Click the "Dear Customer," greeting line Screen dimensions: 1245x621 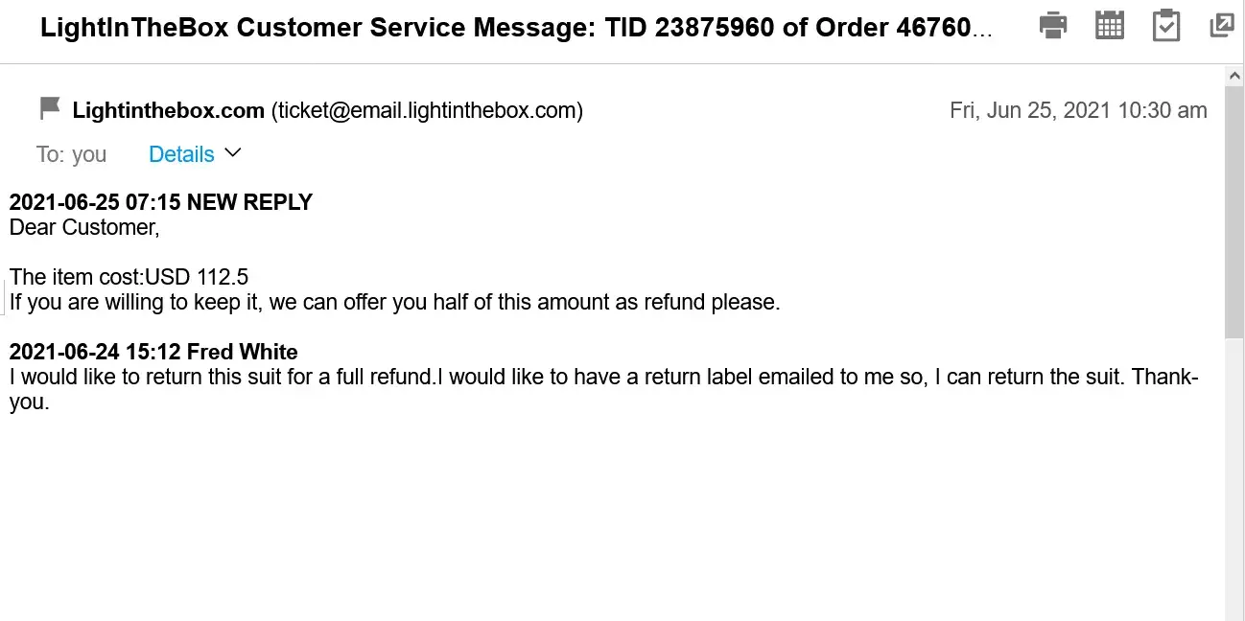pyautogui.click(x=84, y=227)
